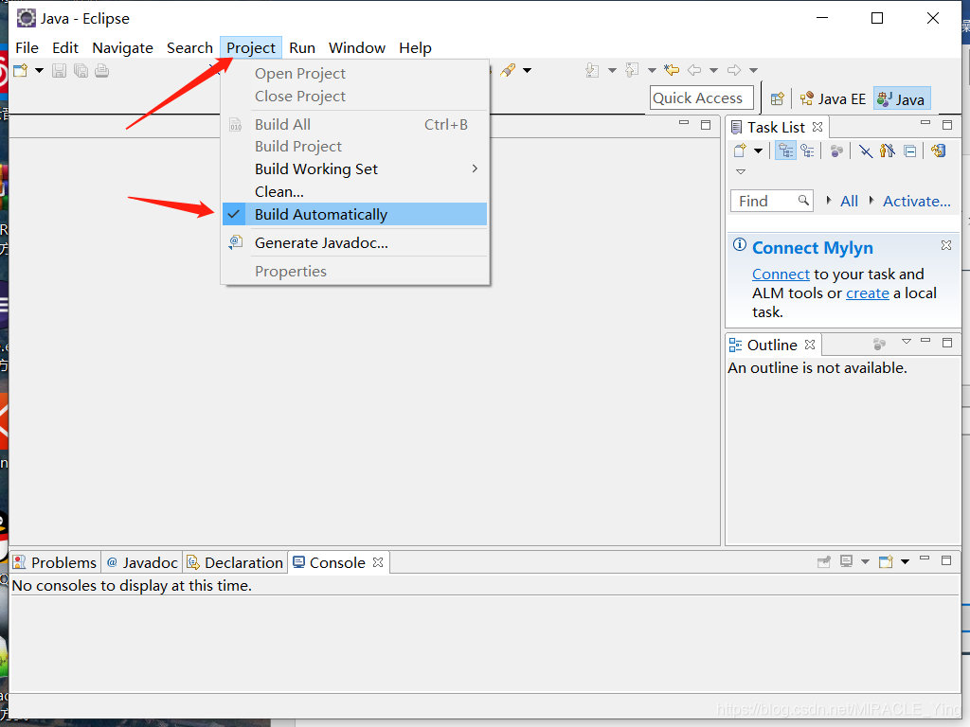Screen dimensions: 970x727
Task: Click the create hyperlink for local task
Action: point(868,293)
